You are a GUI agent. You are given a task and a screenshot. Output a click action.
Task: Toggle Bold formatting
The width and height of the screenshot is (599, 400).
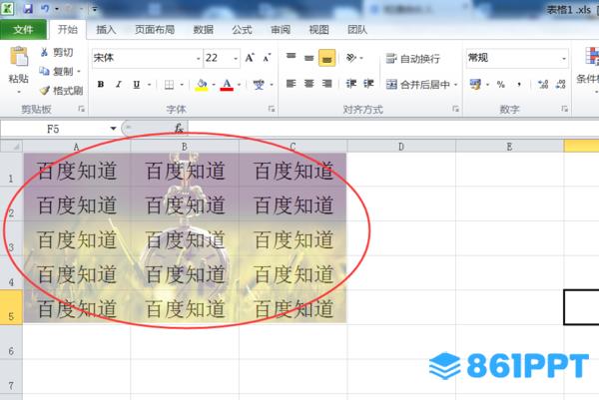point(101,84)
